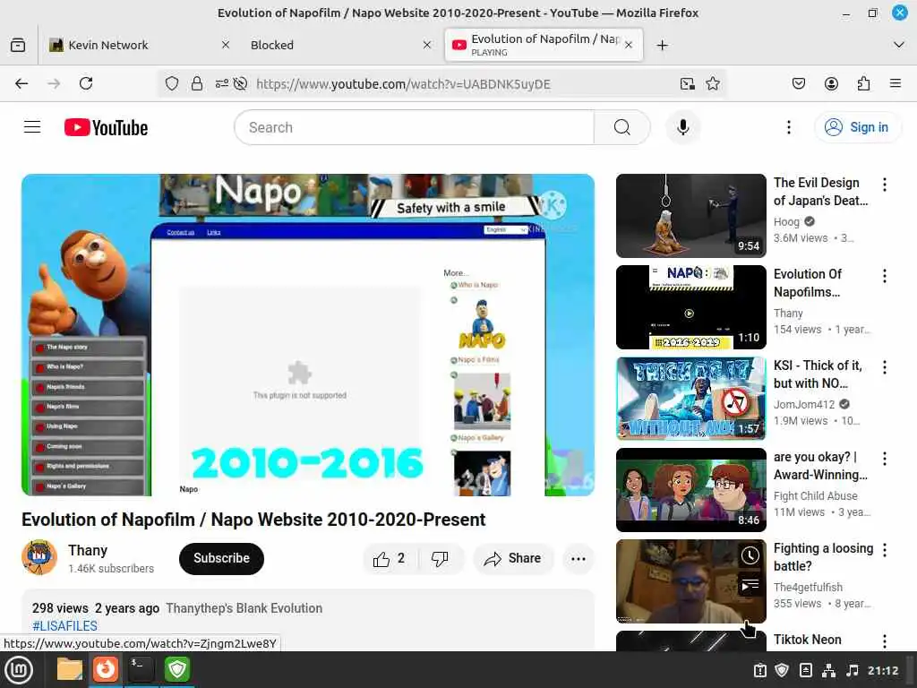The height and width of the screenshot is (688, 917).
Task: Open Files manager from taskbar
Action: pos(70,670)
